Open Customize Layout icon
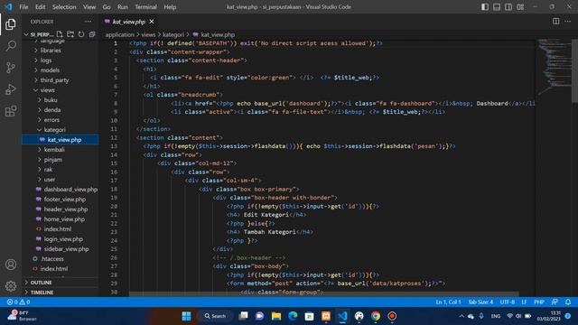 tap(520, 6)
